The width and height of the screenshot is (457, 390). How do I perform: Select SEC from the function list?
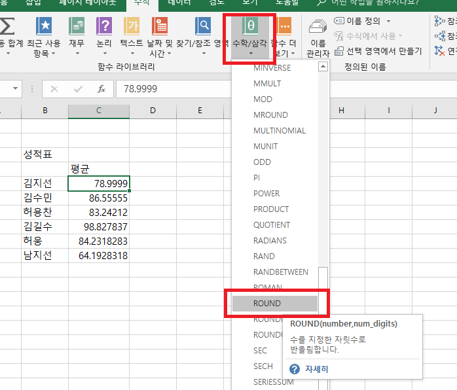click(x=257, y=351)
